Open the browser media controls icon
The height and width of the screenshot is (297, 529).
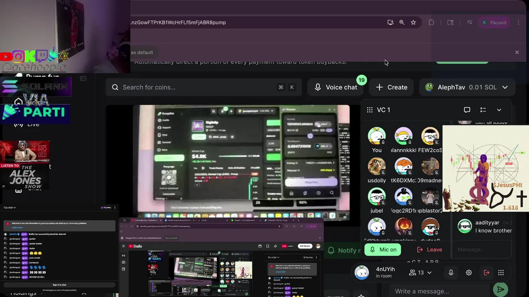469,22
